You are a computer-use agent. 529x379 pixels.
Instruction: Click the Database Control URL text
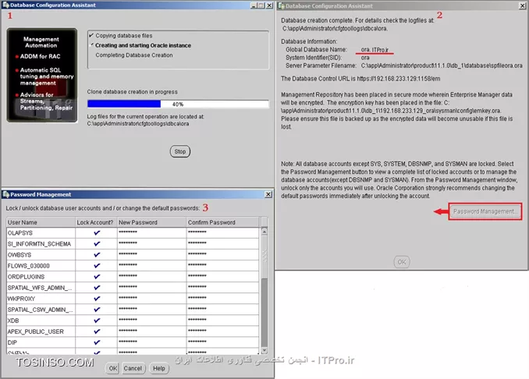[360, 79]
